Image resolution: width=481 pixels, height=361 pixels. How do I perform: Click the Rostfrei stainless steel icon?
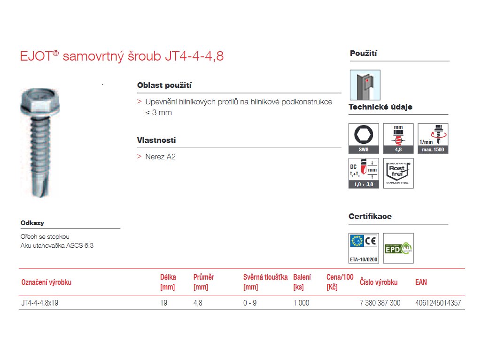pos(398,173)
